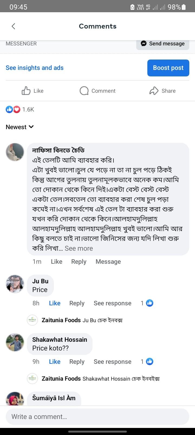The height and width of the screenshot is (435, 195).
Task: Open the Newest sort dropdown
Action: pos(20,127)
